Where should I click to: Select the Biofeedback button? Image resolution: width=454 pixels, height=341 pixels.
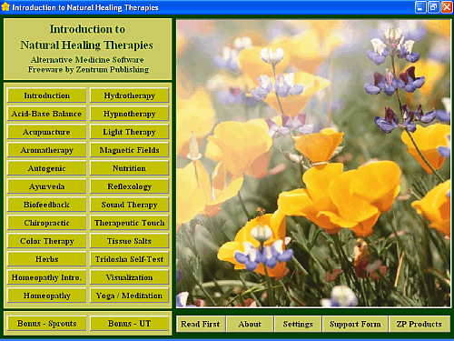pyautogui.click(x=47, y=205)
